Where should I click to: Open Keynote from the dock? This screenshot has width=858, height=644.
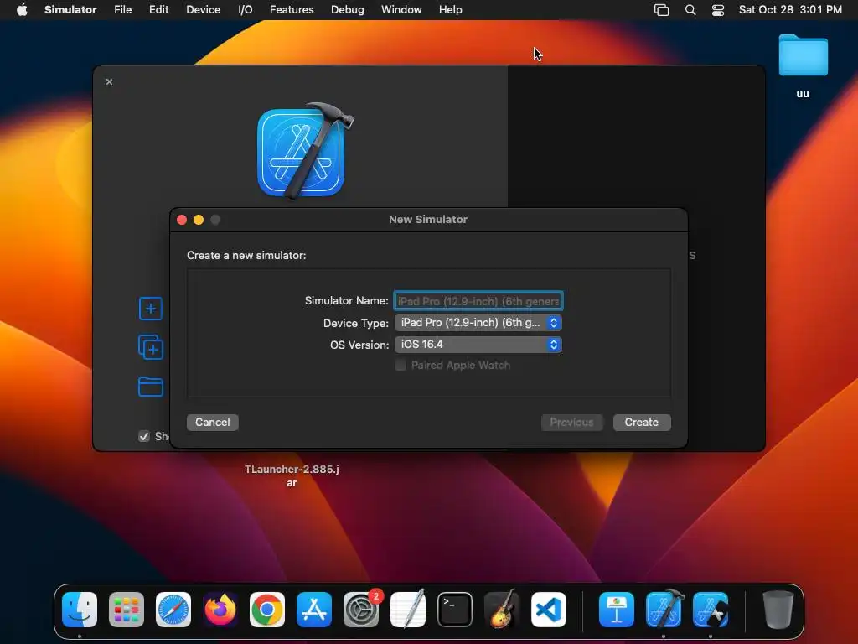click(x=617, y=610)
